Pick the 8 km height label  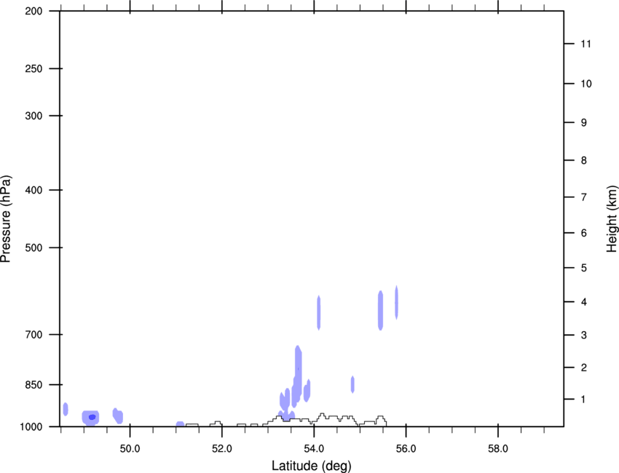[x=583, y=160]
